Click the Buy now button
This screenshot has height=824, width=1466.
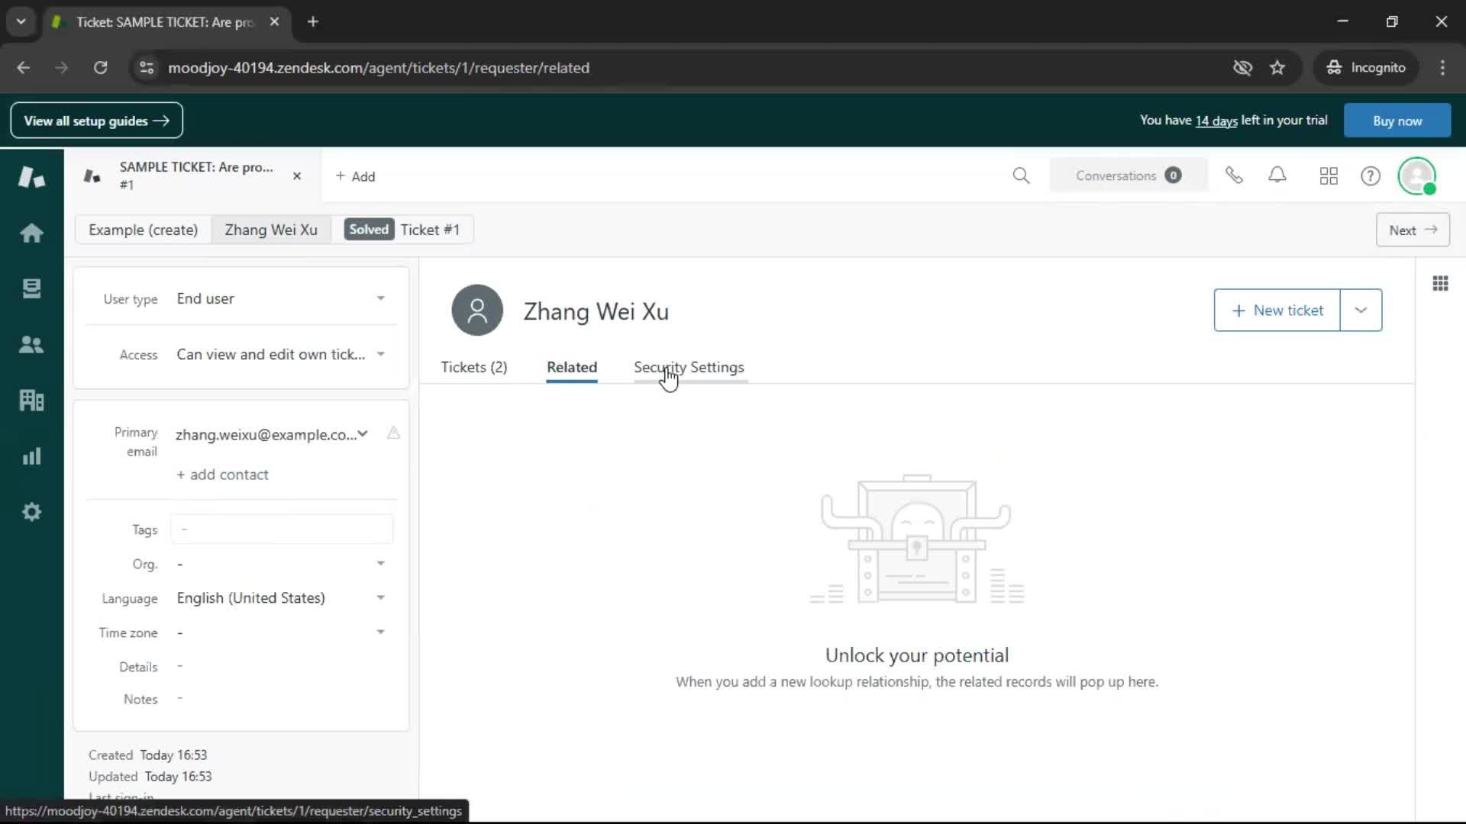point(1397,121)
